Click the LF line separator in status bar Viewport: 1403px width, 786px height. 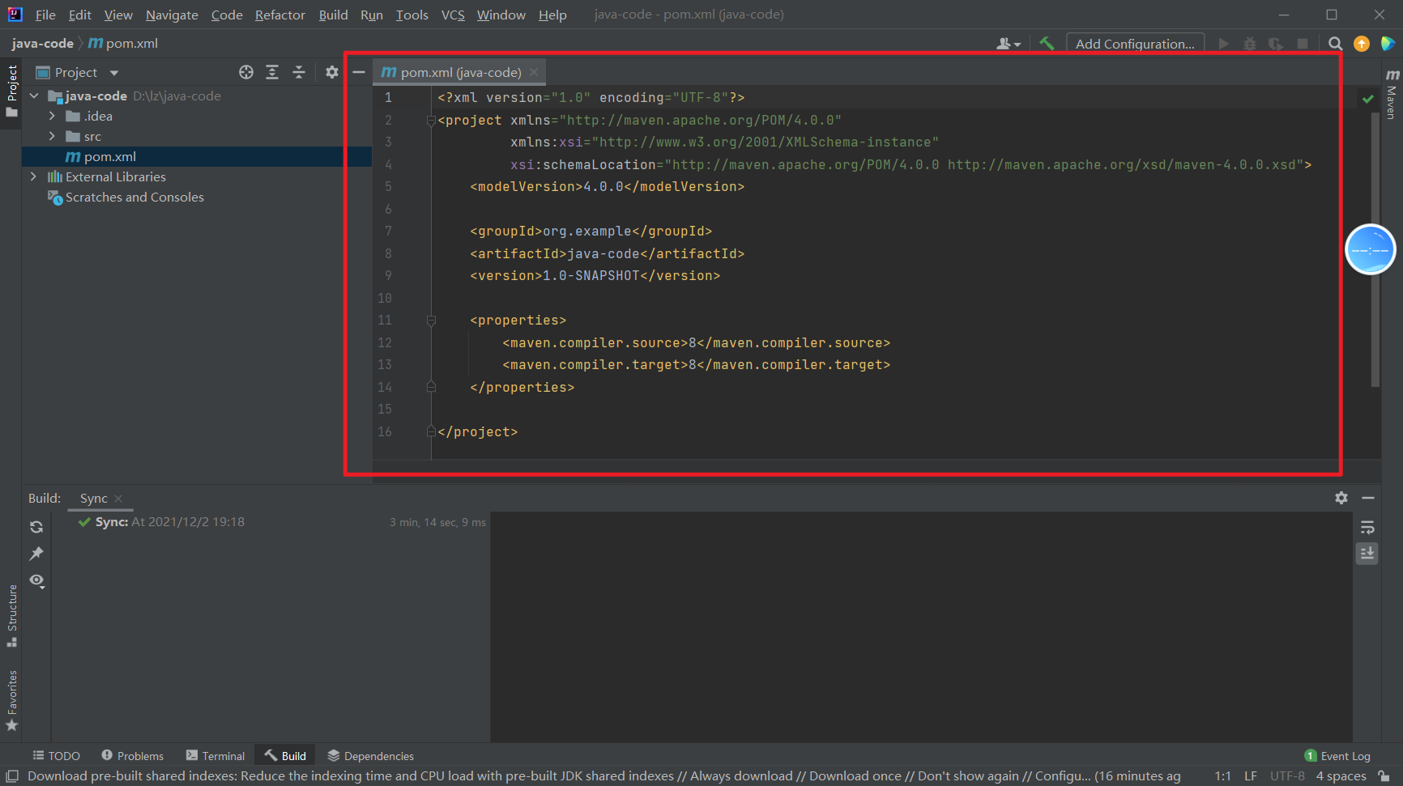(x=1251, y=776)
